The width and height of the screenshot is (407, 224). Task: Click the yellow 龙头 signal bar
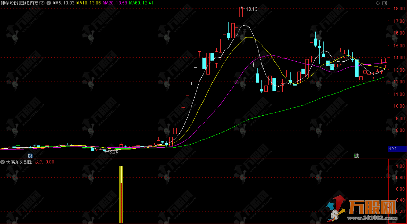121,194
